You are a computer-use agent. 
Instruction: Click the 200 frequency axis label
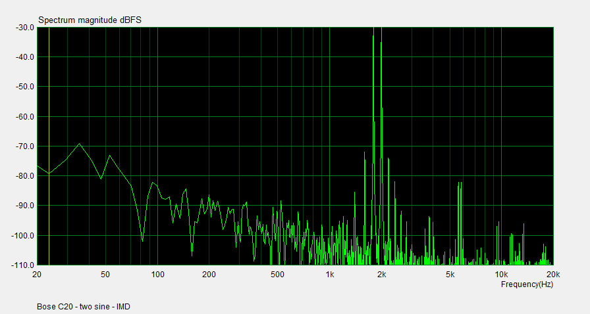point(209,275)
